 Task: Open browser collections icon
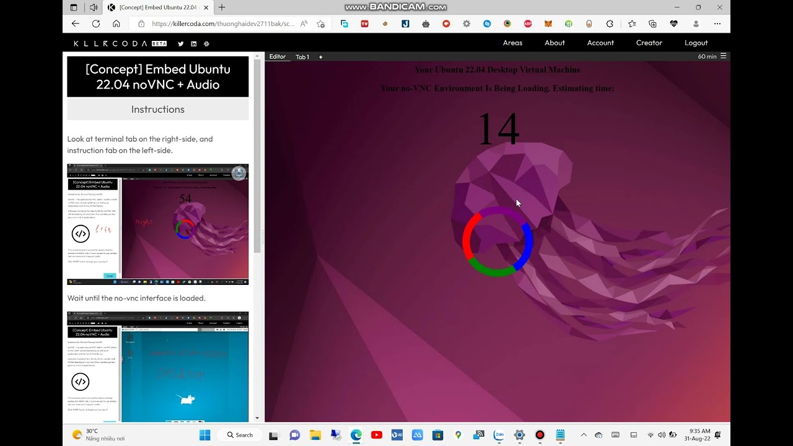pyautogui.click(x=652, y=24)
